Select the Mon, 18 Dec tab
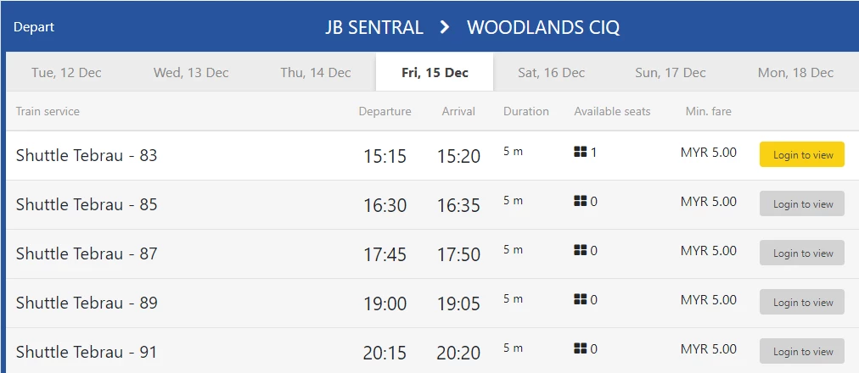The height and width of the screenshot is (373, 859). (795, 72)
